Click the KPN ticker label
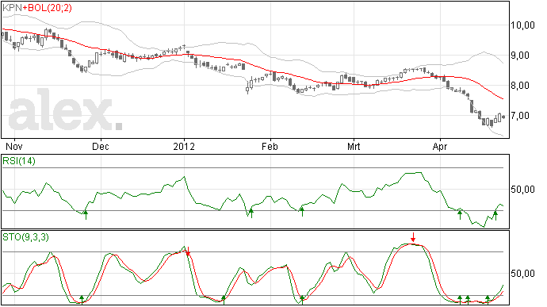 tap(12, 8)
